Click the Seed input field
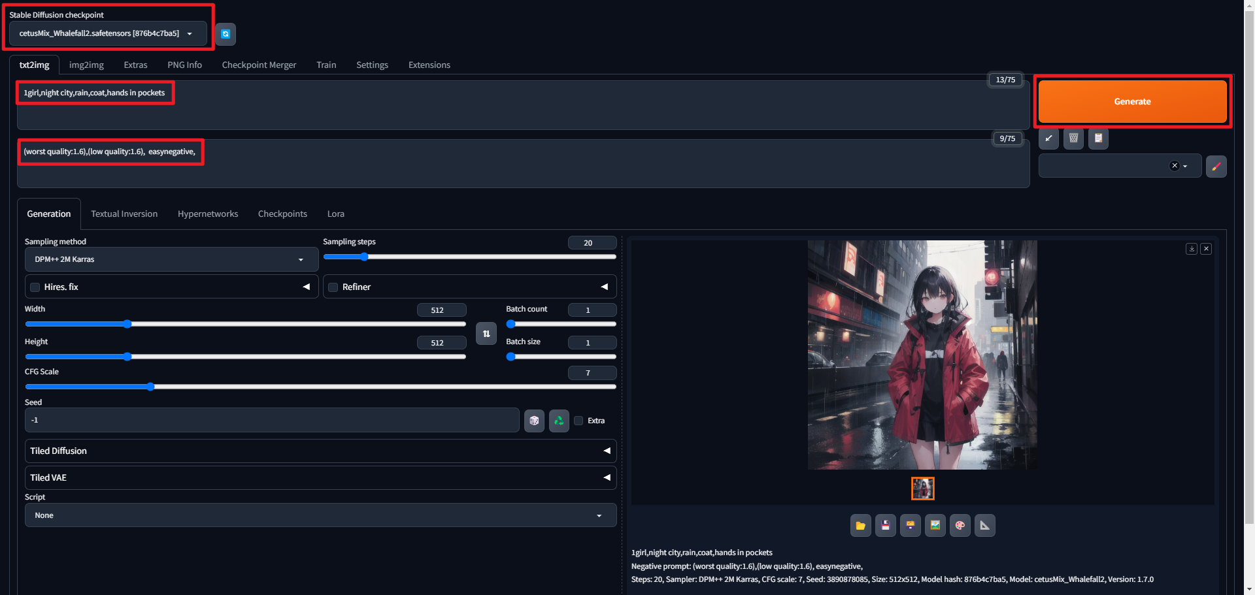 [x=272, y=420]
